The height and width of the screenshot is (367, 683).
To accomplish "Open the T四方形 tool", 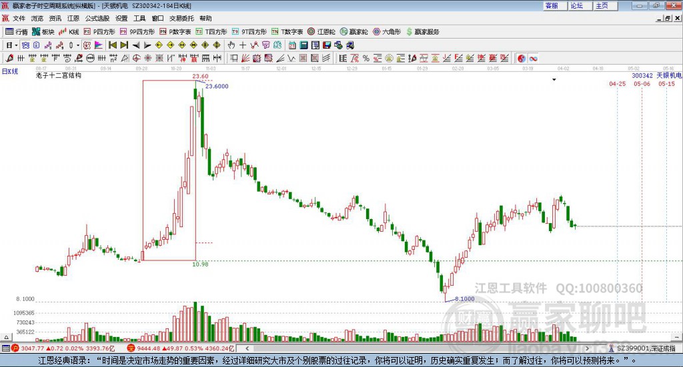I will click(x=211, y=32).
